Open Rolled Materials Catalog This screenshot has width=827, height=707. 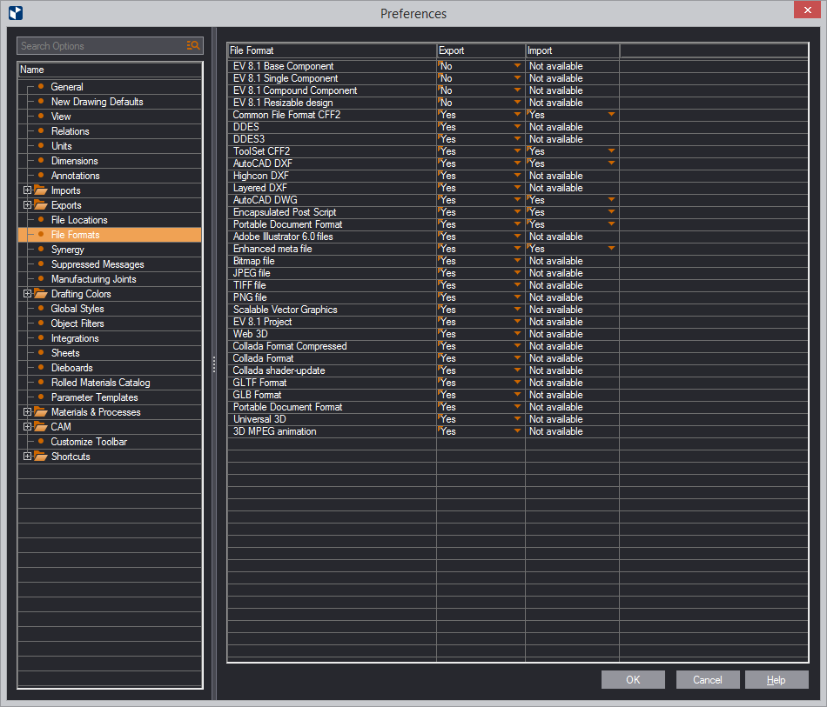pyautogui.click(x=100, y=382)
